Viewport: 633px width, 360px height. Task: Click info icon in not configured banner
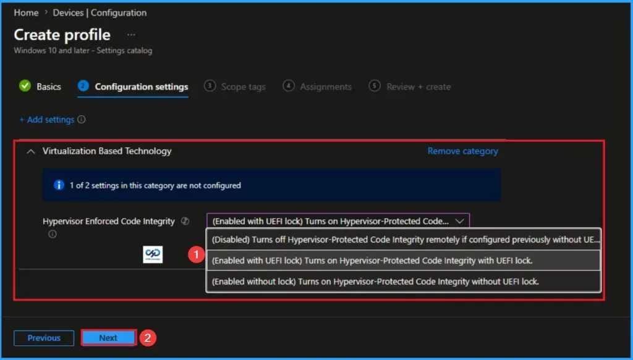59,185
